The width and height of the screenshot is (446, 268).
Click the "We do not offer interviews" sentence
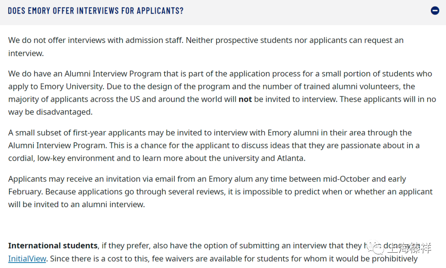click(95, 40)
